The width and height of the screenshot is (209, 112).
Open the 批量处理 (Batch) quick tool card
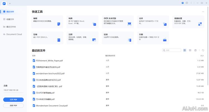188,22
